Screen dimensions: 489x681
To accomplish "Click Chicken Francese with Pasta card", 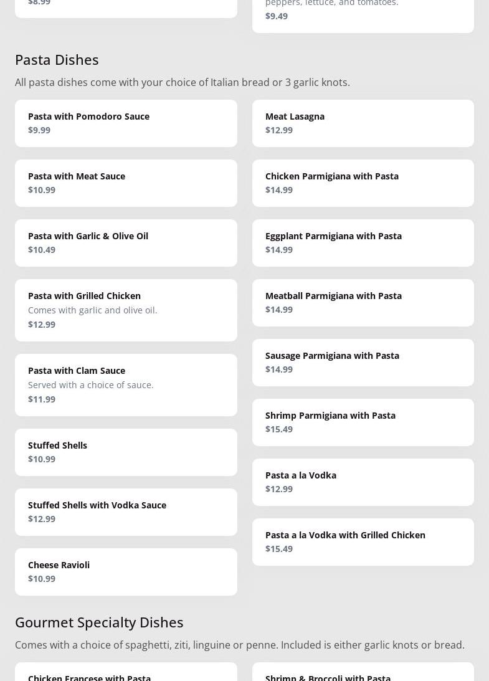I will 126,674.
